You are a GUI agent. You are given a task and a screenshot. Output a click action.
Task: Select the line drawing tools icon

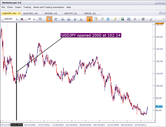coord(135,19)
